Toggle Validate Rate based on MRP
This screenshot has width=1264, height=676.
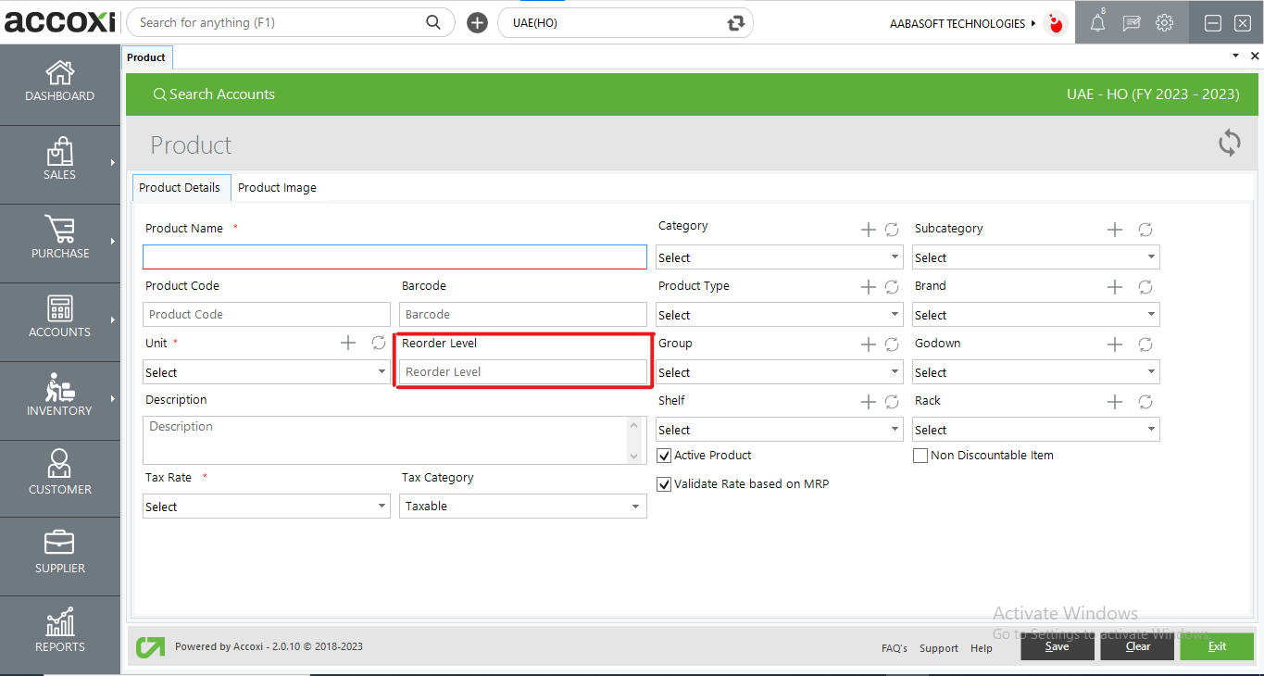[x=664, y=484]
